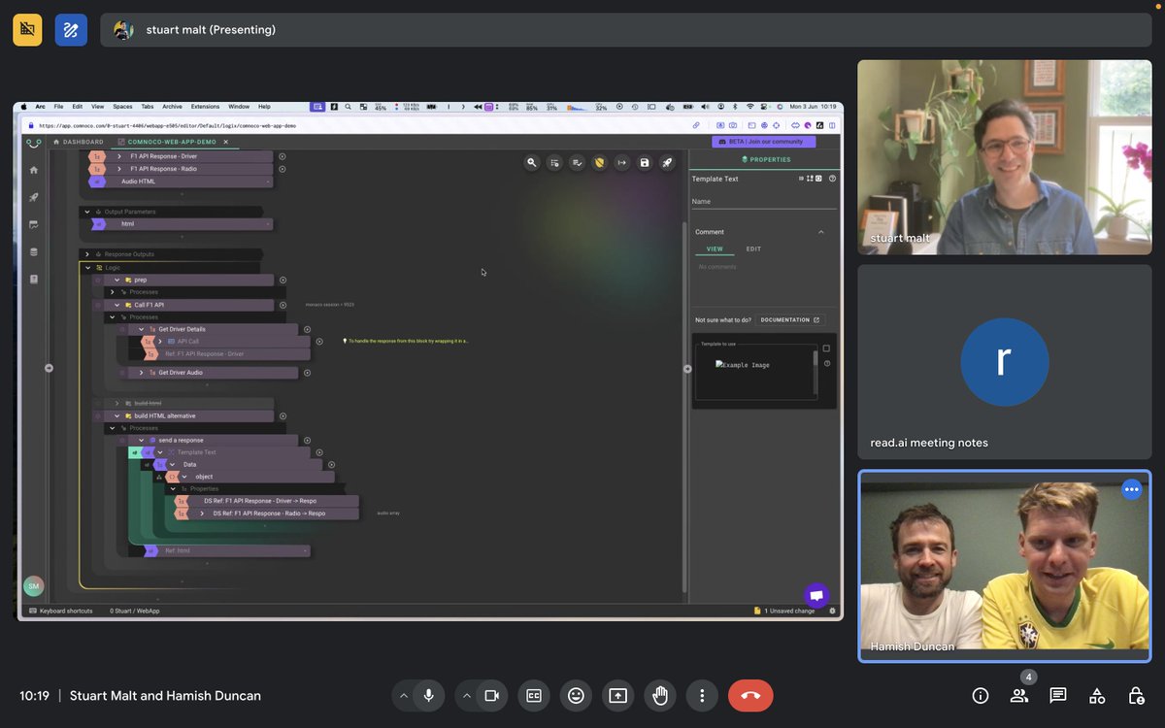1165x728 pixels.
Task: Click the Name input field
Action: pos(763,202)
